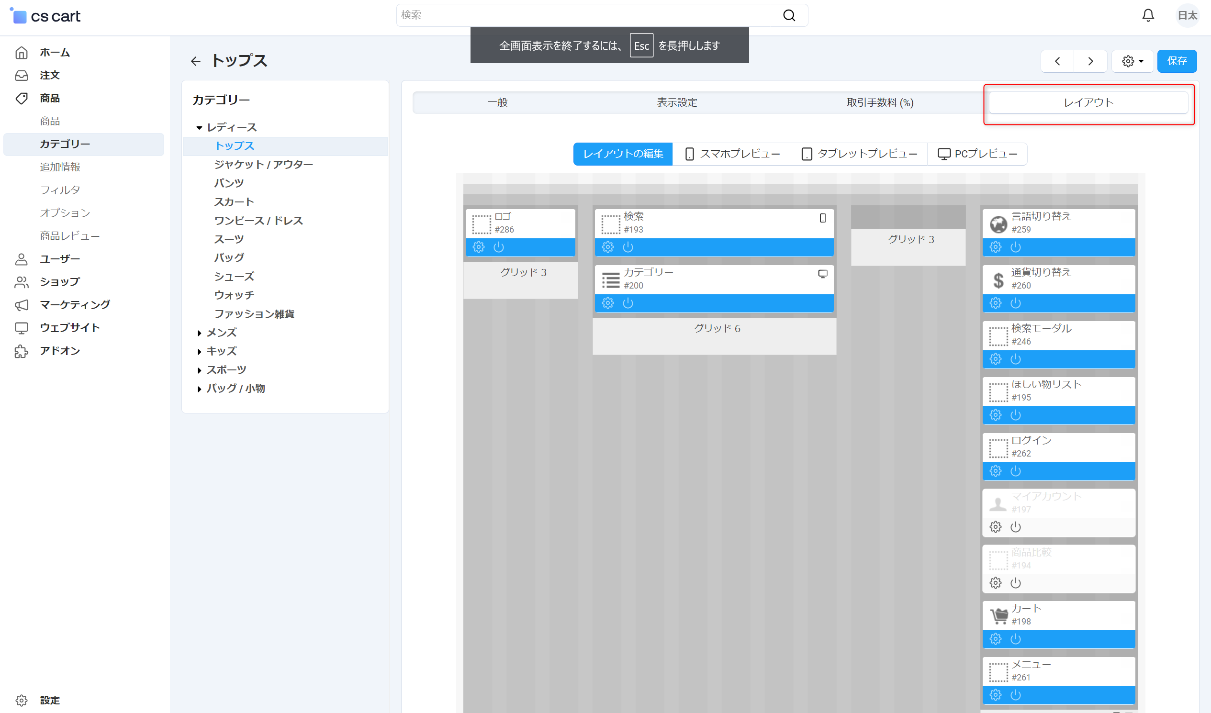Turn on the 商品比較 block #194
Viewport: 1211px width, 713px height.
[x=1015, y=583]
